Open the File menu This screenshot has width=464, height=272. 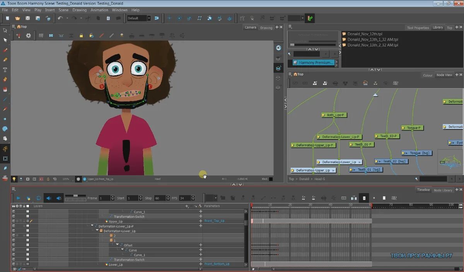point(5,10)
